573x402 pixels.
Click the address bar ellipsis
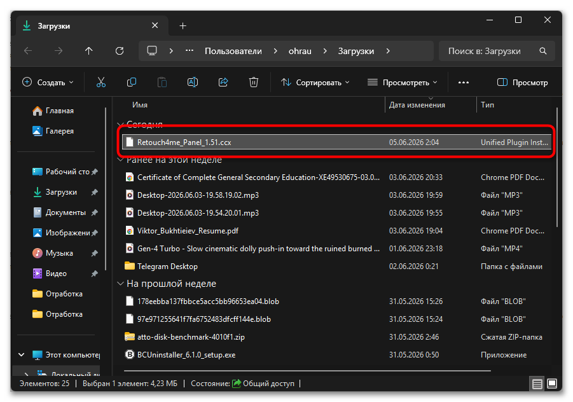190,50
